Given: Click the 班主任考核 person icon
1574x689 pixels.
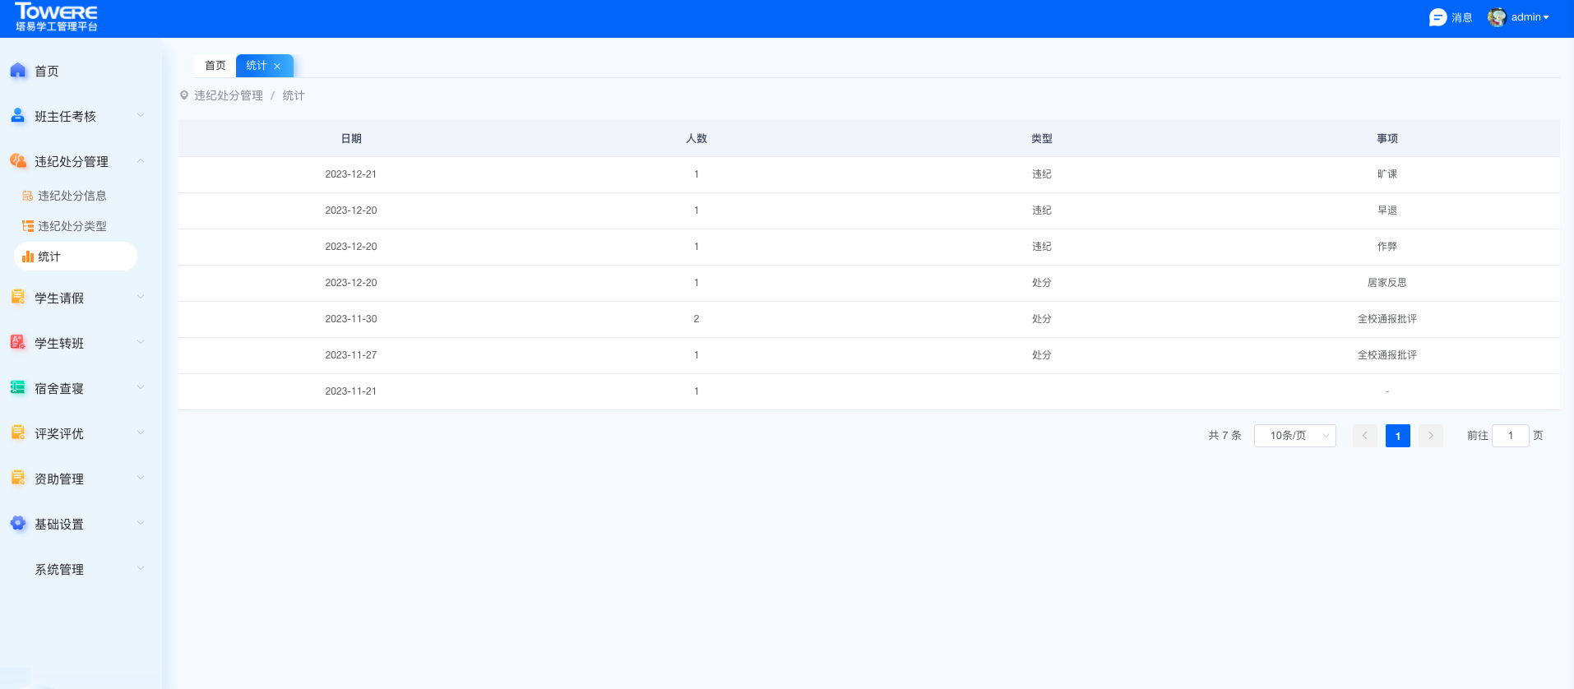Looking at the screenshot, I should tap(18, 116).
